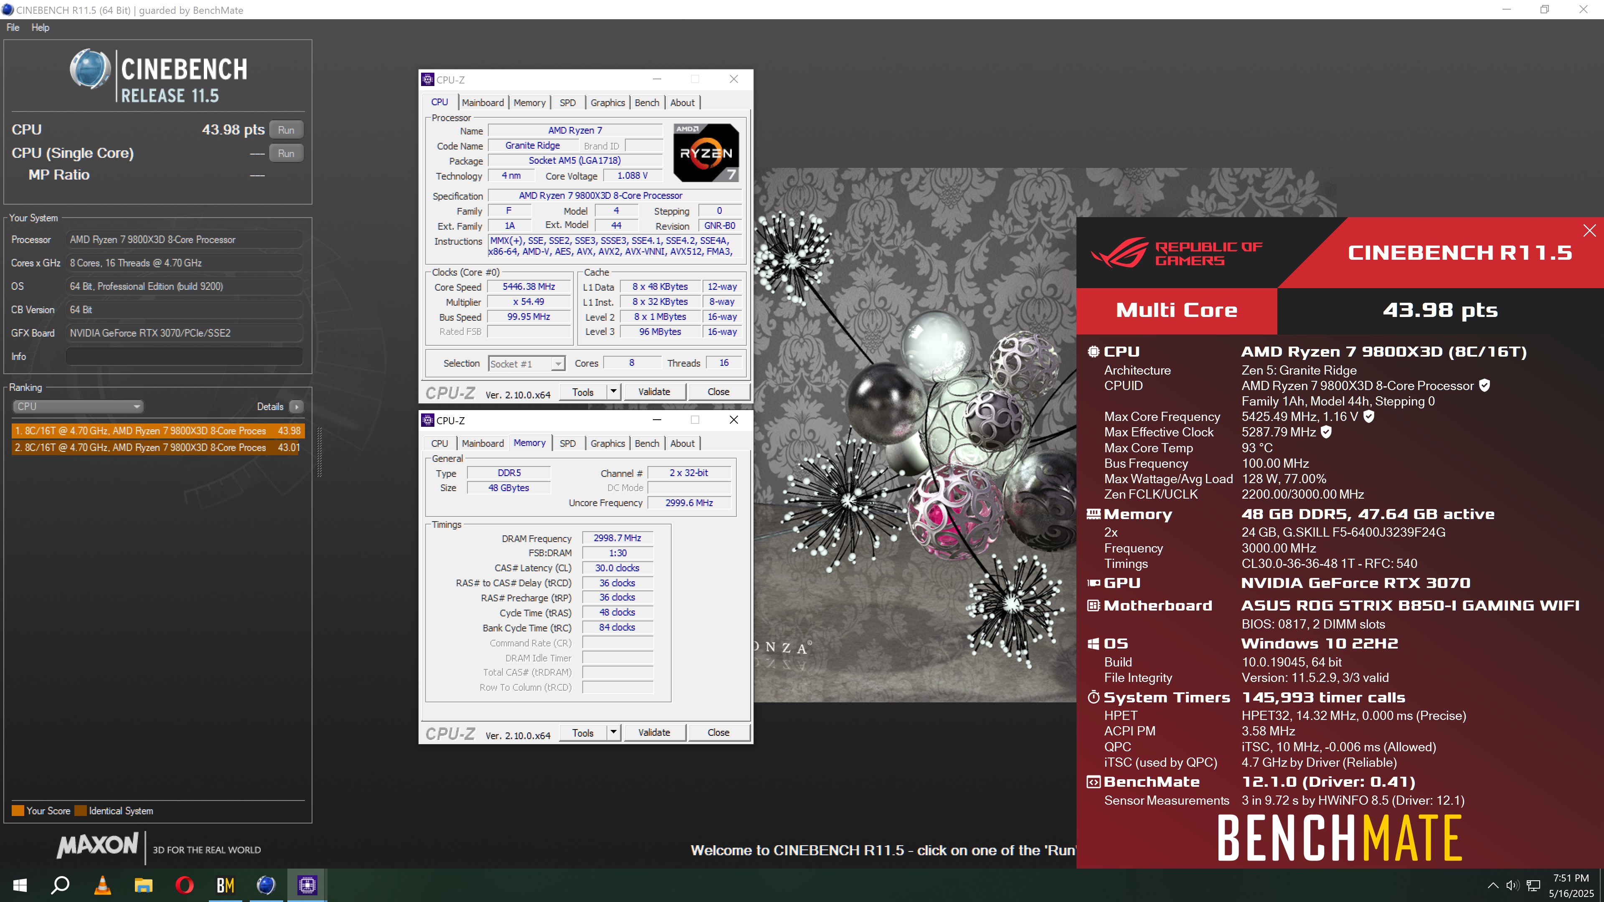
Task: Open the Ranking CPU dropdown
Action: coord(78,406)
